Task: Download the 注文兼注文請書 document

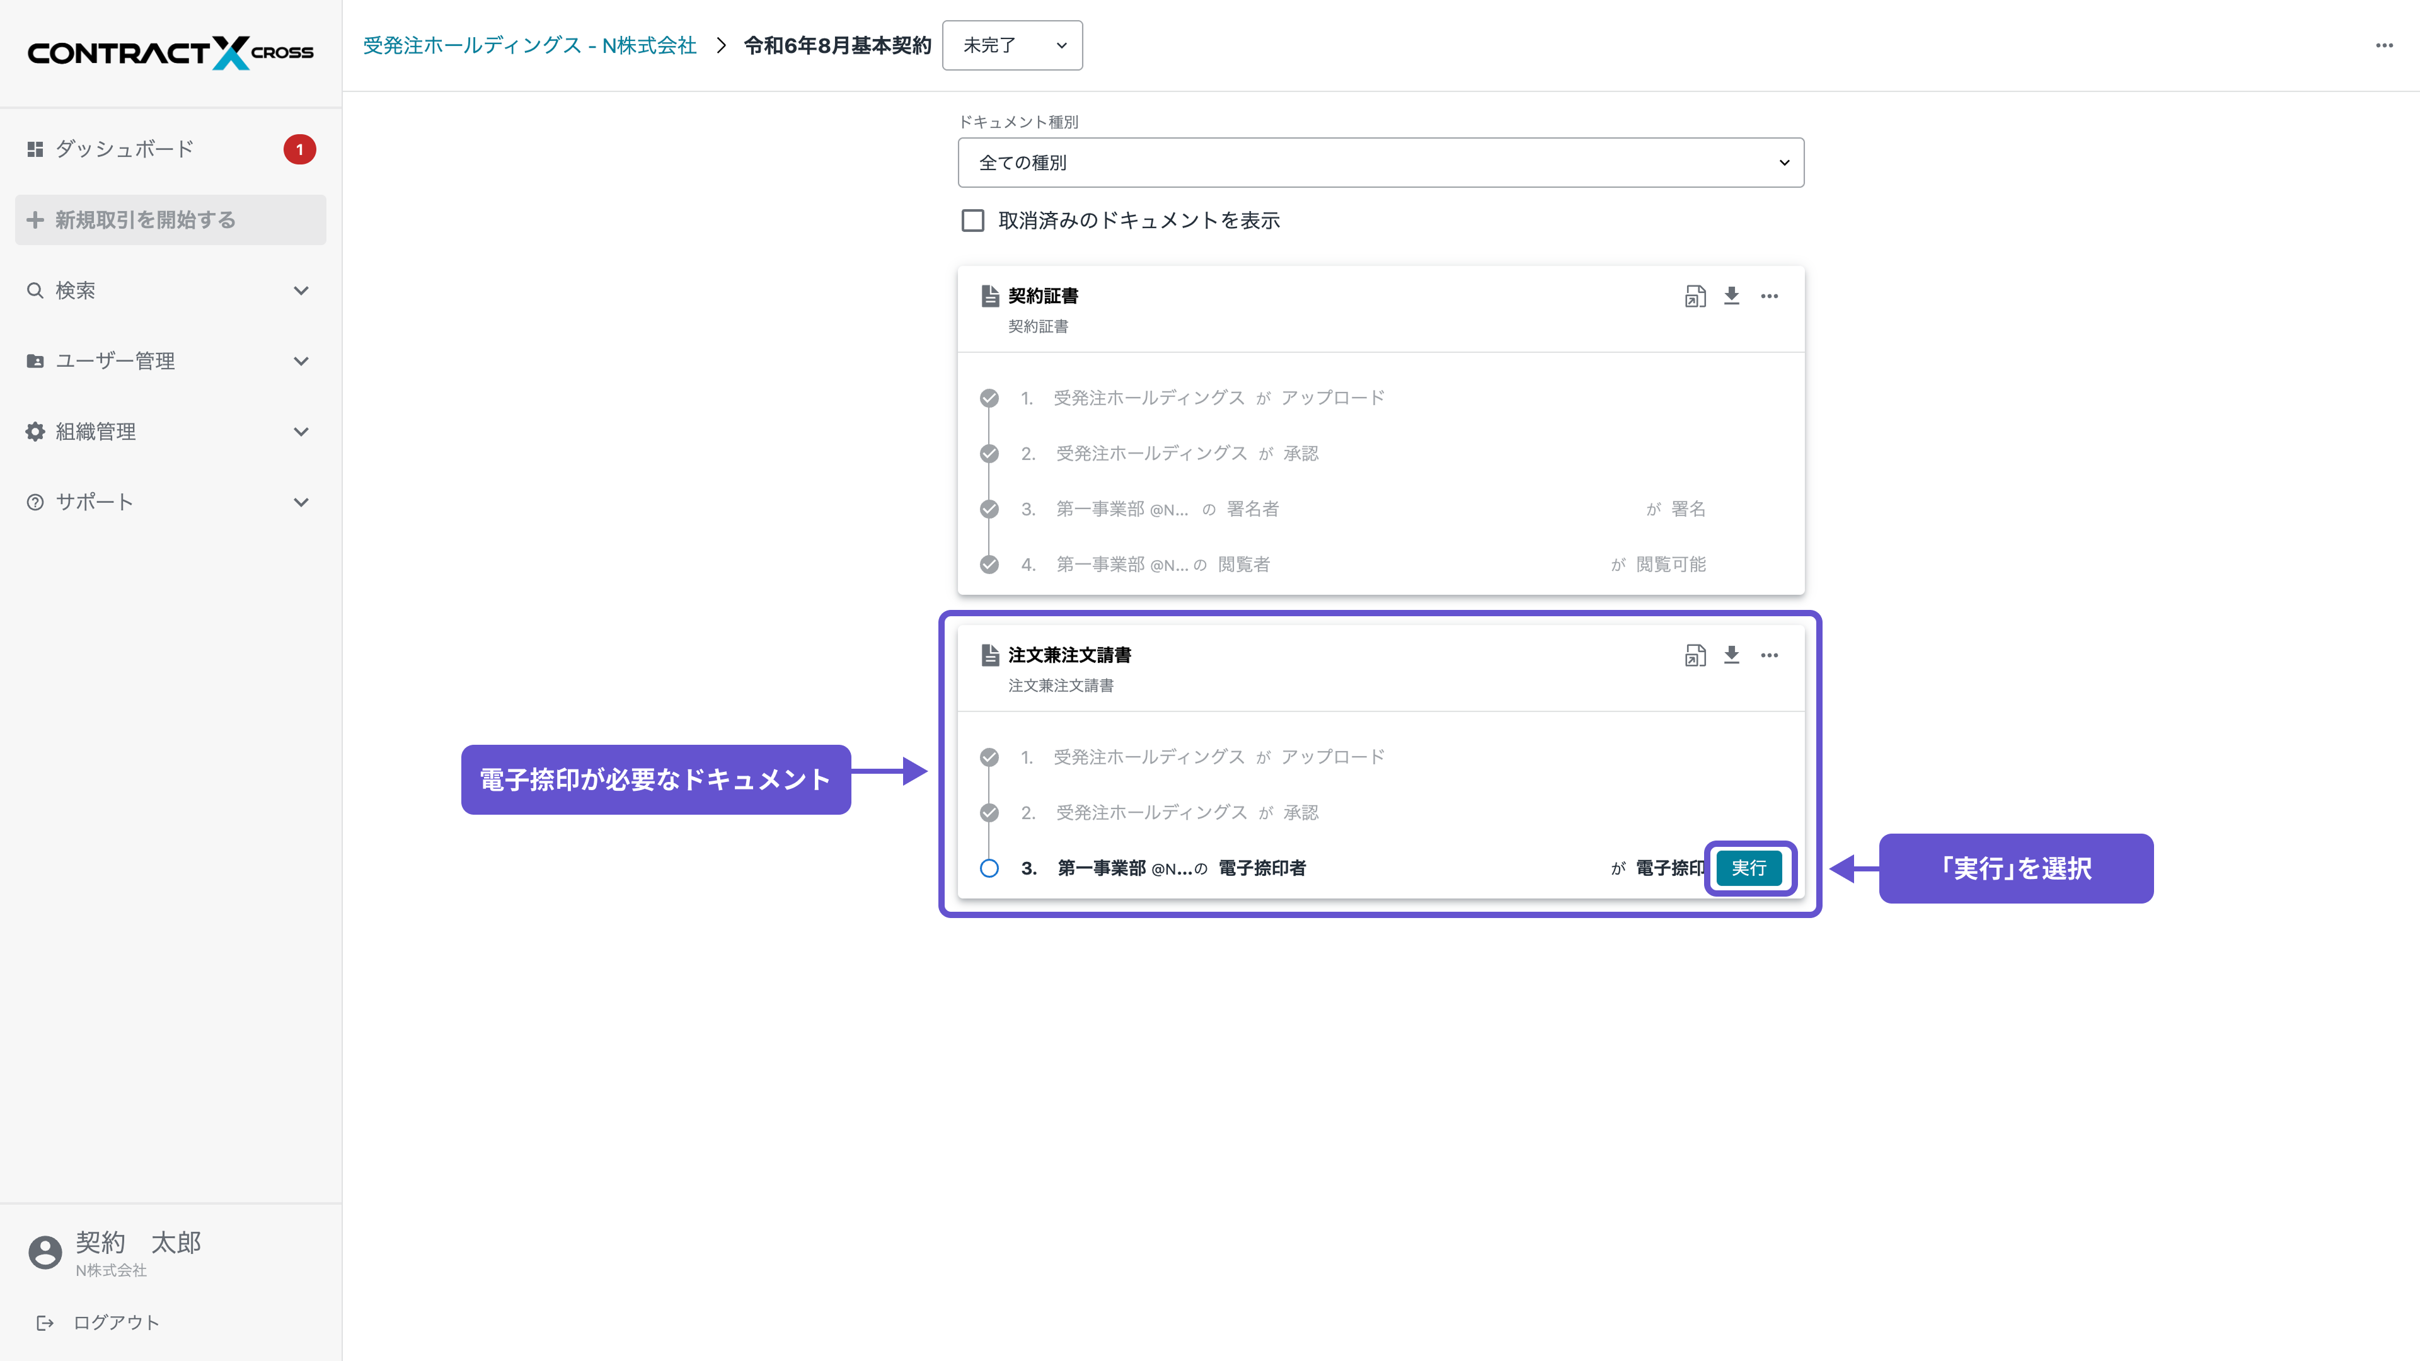Action: [x=1731, y=655]
